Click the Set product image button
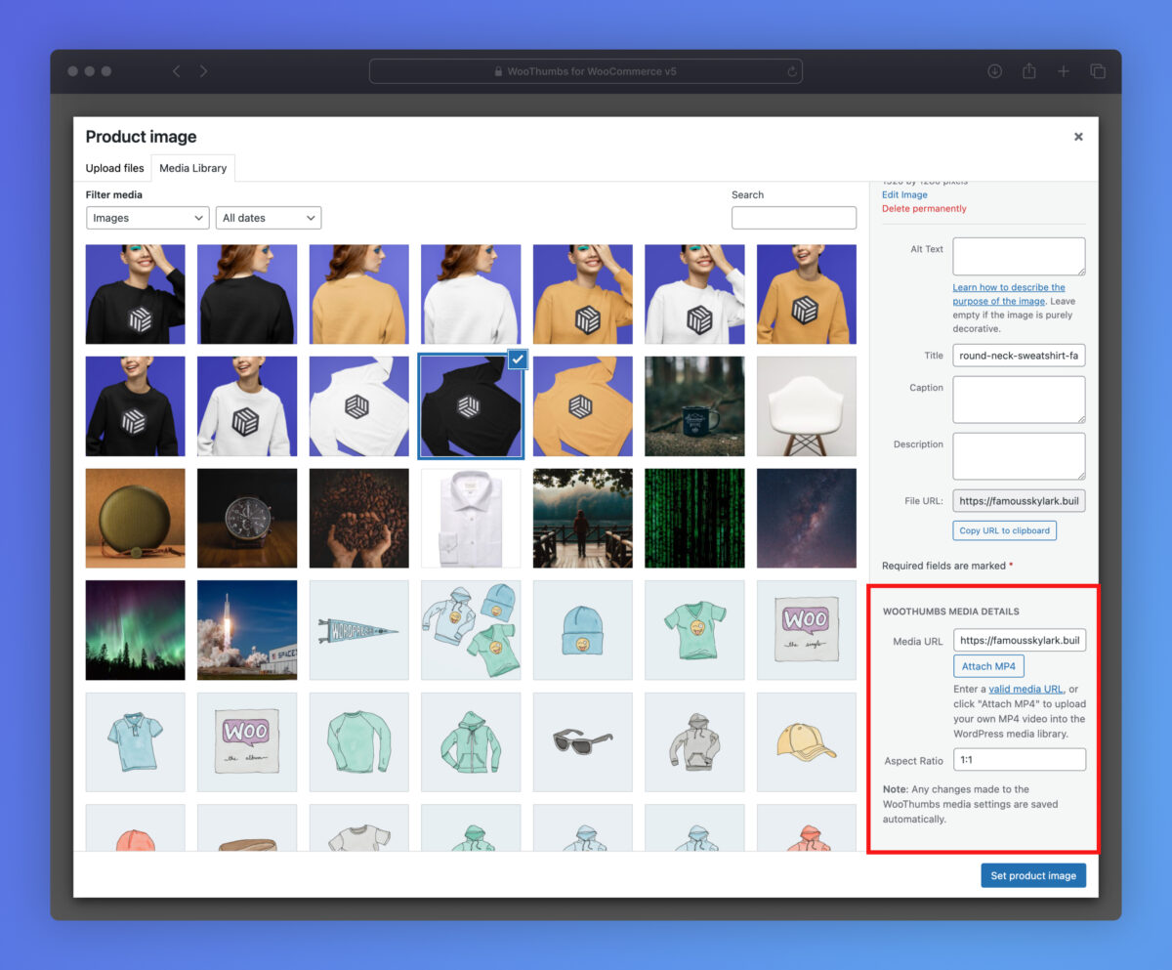This screenshot has width=1172, height=970. coord(1032,875)
